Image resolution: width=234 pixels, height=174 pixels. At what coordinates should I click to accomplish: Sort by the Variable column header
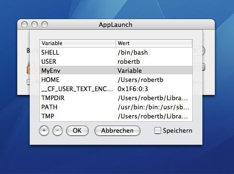tap(78, 43)
